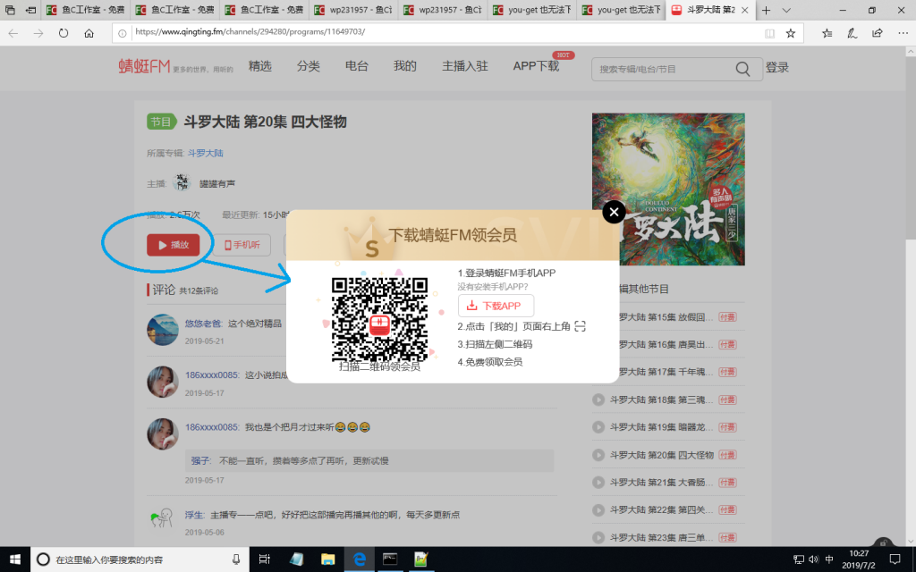Viewport: 916px width, 572px height.
Task: Click the play icon for 第21集 大香肠
Action: (598, 483)
